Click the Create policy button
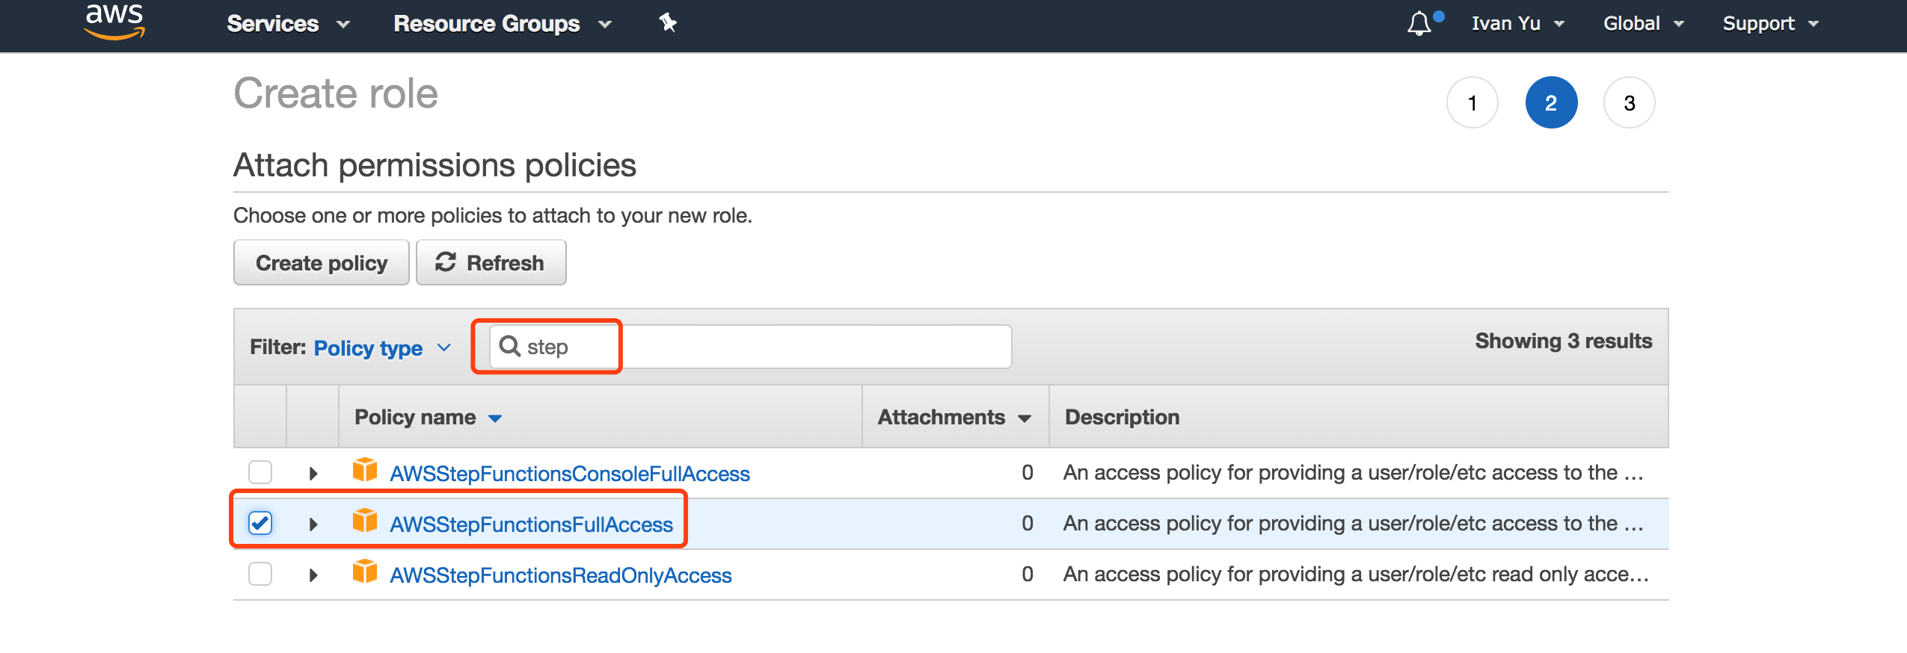Screen dimensions: 1907x653 click(x=322, y=263)
